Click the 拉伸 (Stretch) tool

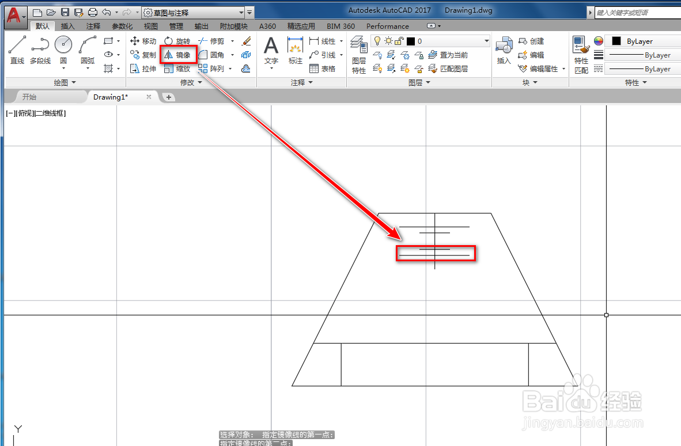tap(143, 68)
